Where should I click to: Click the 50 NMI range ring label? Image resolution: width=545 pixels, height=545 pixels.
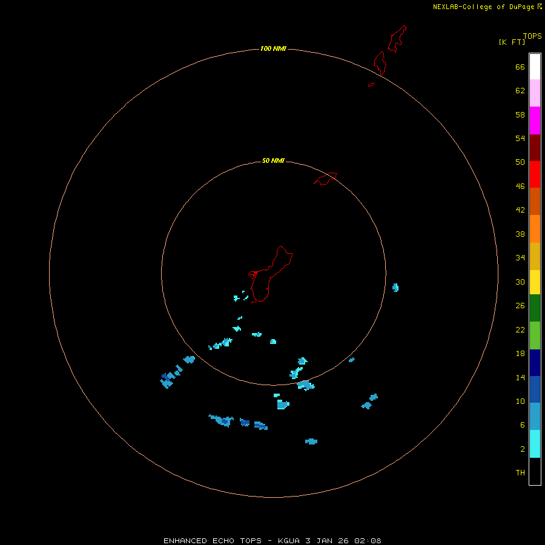273,160
